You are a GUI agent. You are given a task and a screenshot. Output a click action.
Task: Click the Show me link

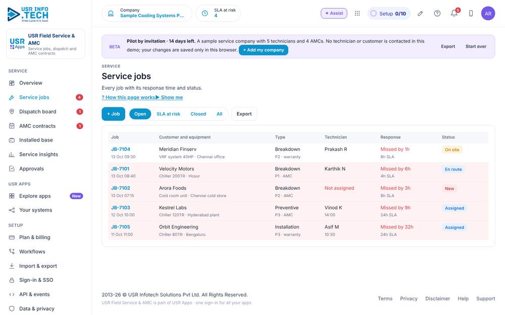(x=169, y=97)
